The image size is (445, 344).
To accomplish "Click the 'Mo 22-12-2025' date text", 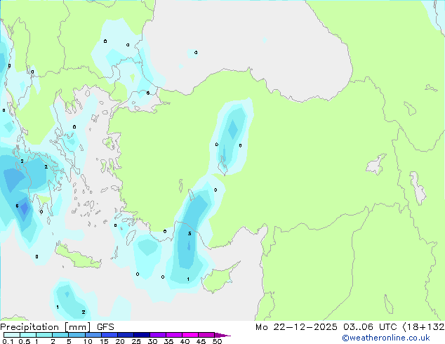I will pos(296,327).
